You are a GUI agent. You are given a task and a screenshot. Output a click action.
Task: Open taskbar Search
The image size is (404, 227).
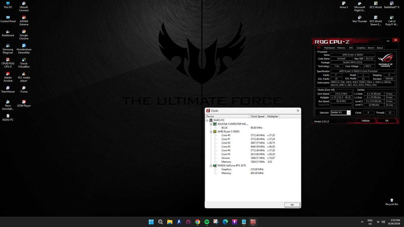click(160, 222)
